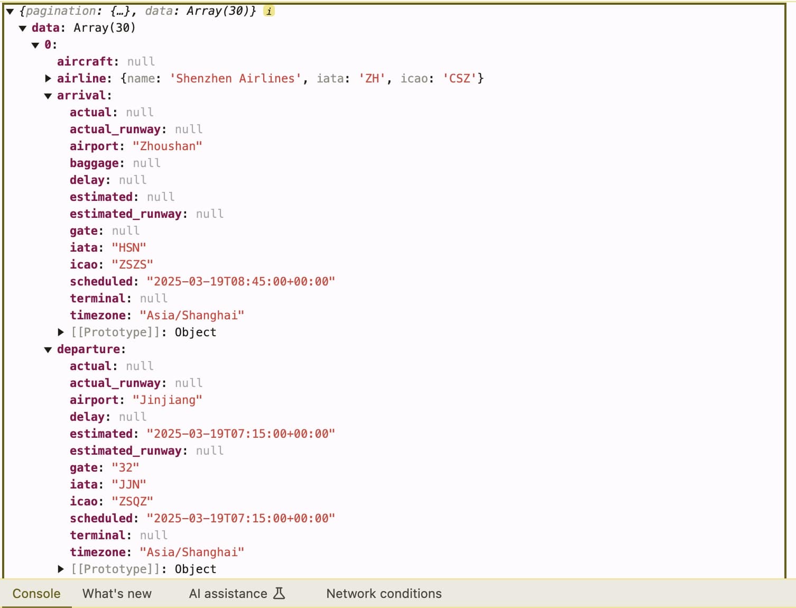Collapse the arrival object

[48, 95]
